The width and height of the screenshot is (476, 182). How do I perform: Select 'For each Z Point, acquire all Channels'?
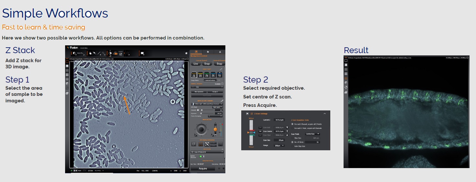293,128
